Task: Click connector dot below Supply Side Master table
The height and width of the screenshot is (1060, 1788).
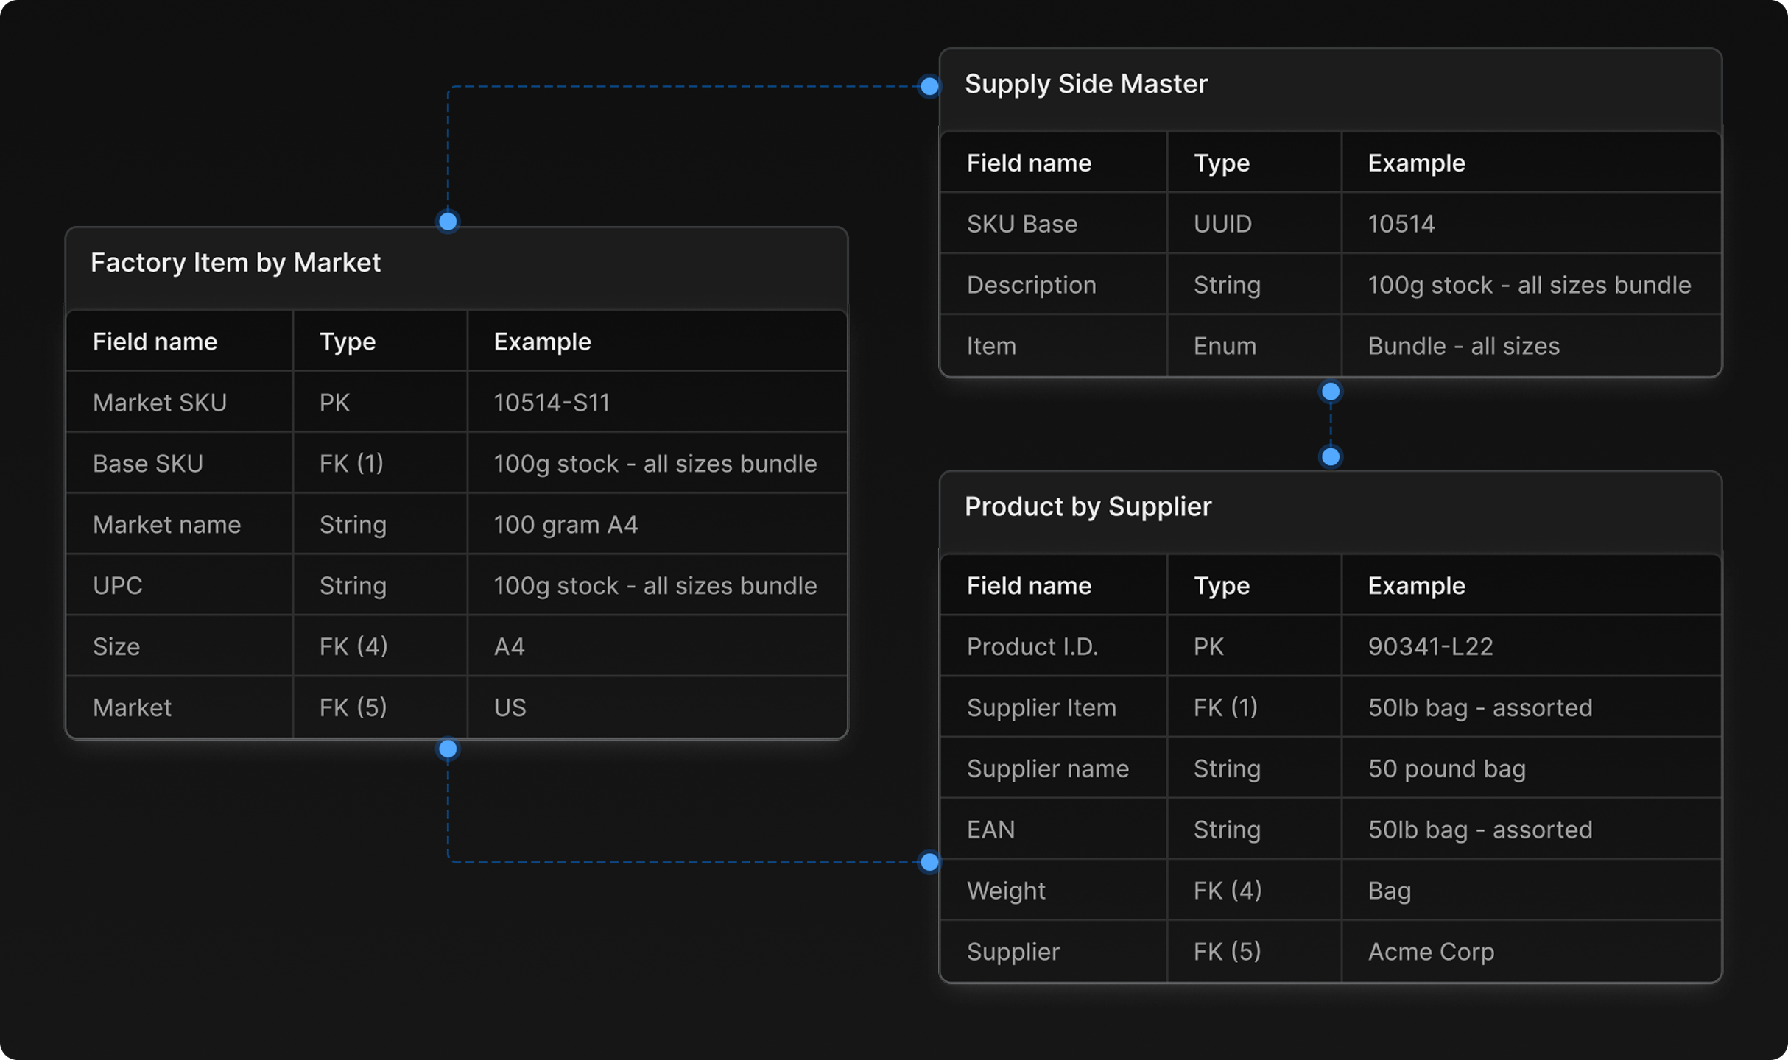Action: coord(1330,392)
